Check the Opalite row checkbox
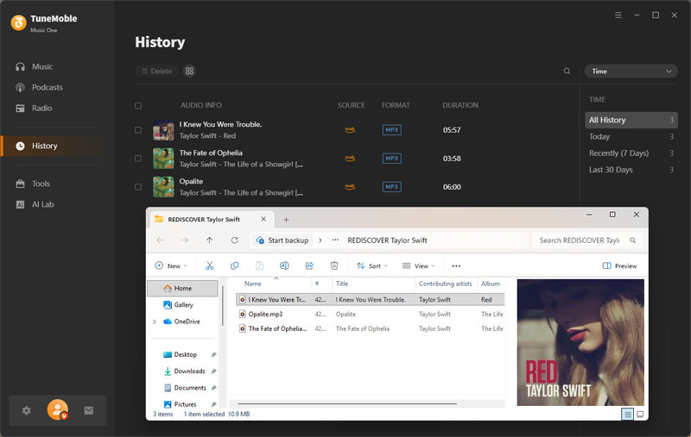Image resolution: width=691 pixels, height=437 pixels. (x=138, y=187)
